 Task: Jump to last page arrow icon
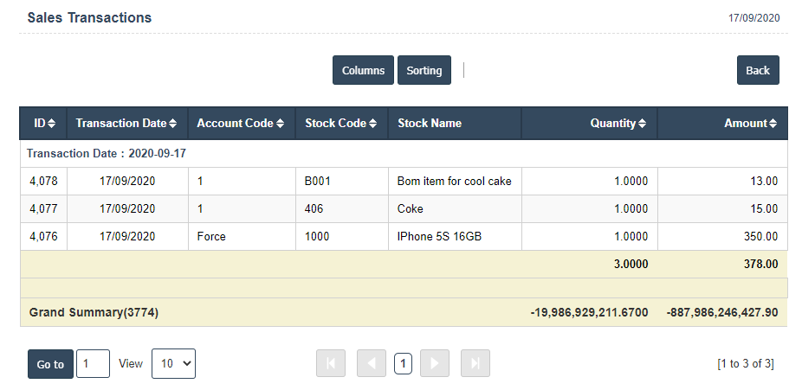coord(475,364)
